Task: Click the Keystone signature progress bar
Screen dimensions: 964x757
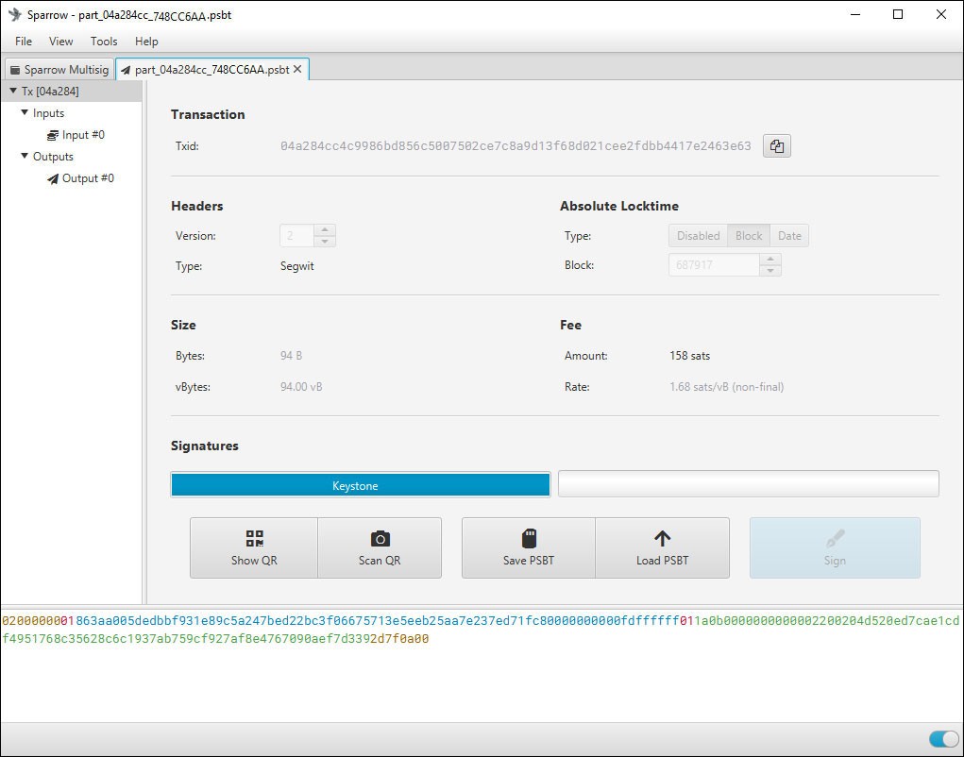Action: pyautogui.click(x=360, y=485)
